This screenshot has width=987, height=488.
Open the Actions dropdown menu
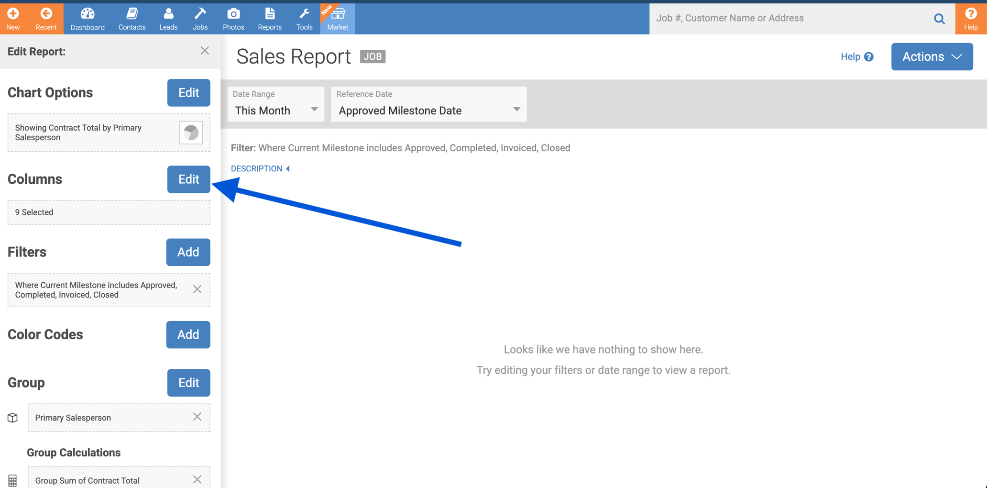pos(931,56)
